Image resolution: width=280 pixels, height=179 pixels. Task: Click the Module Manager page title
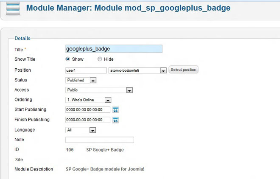point(128,8)
